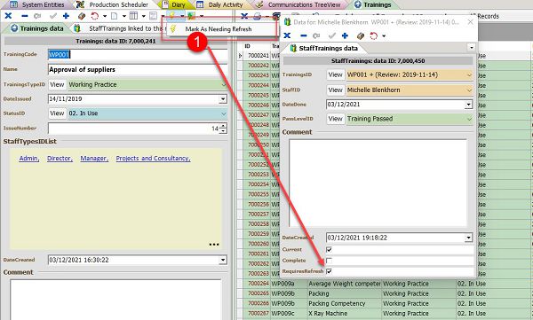Click into the Name field Approval of suppliers
The height and width of the screenshot is (320, 533).
[x=138, y=69]
